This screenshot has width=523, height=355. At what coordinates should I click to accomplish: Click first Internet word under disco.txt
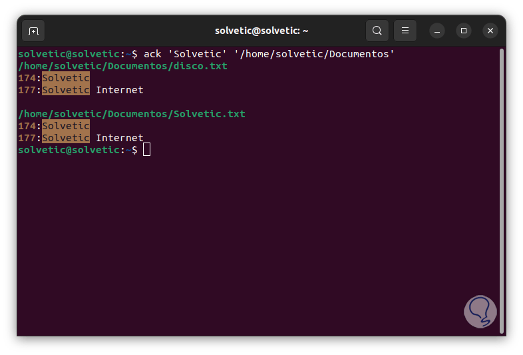pyautogui.click(x=120, y=90)
